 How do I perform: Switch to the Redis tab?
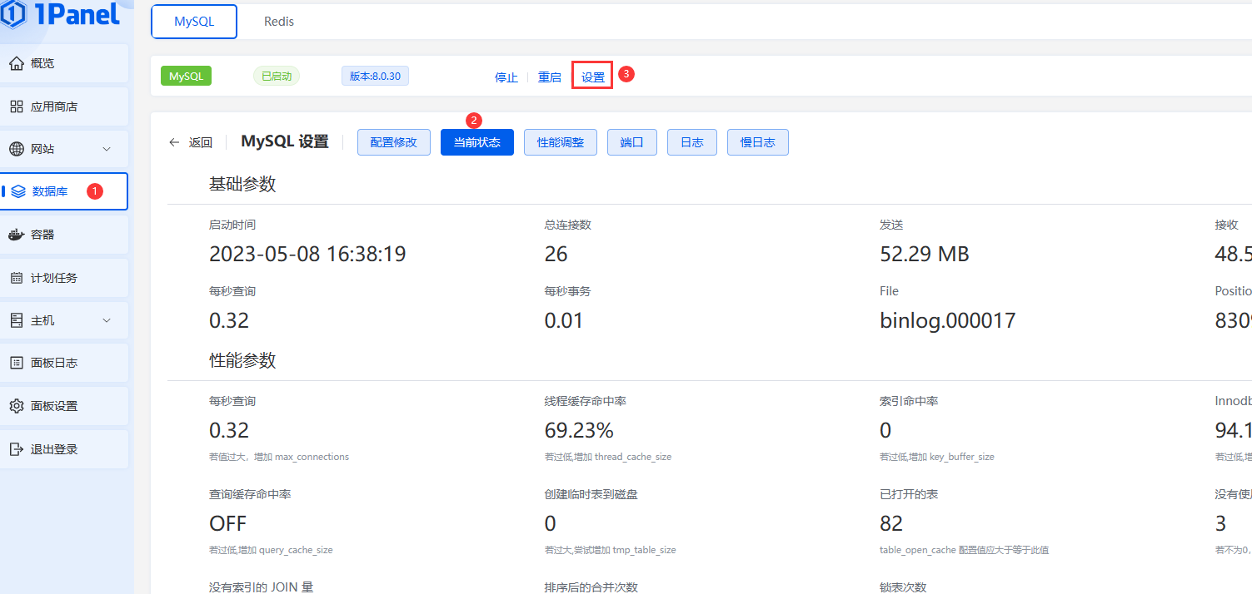(278, 21)
